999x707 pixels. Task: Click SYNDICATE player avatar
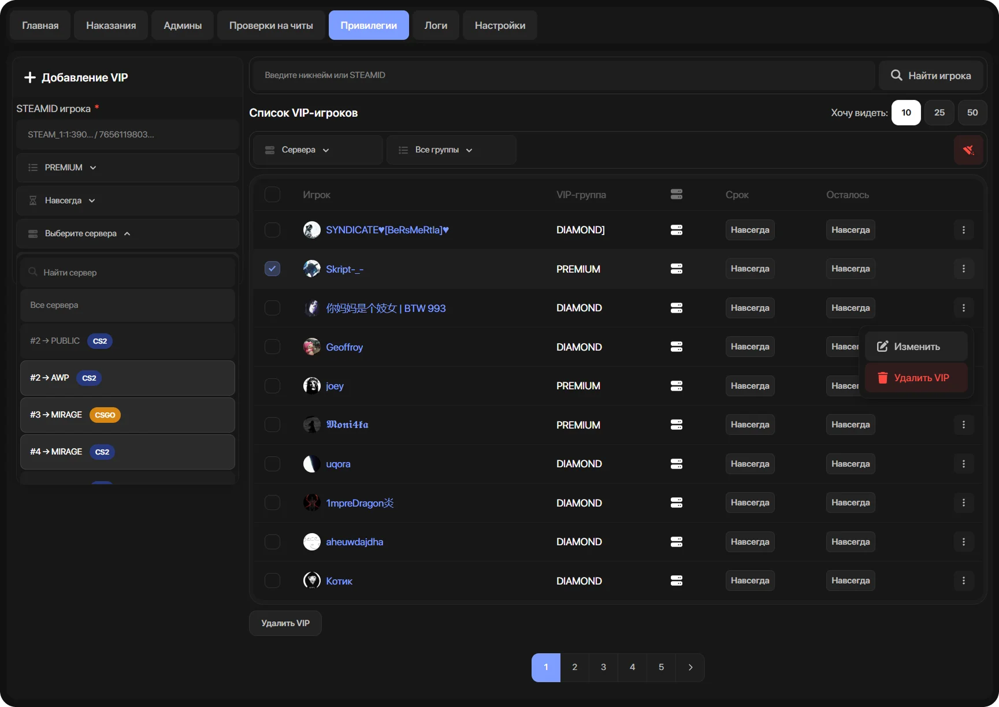pos(312,230)
